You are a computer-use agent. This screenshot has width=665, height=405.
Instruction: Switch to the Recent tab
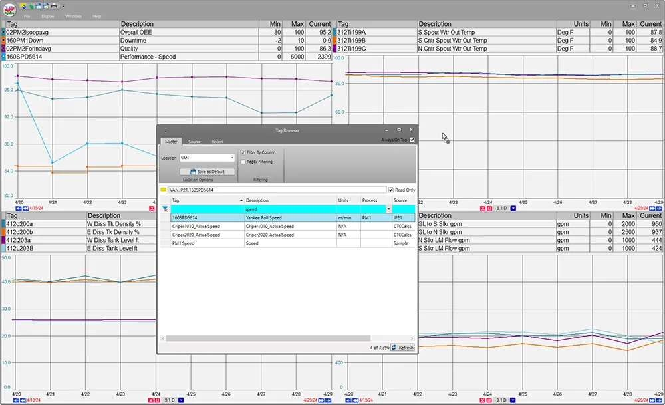coord(217,142)
